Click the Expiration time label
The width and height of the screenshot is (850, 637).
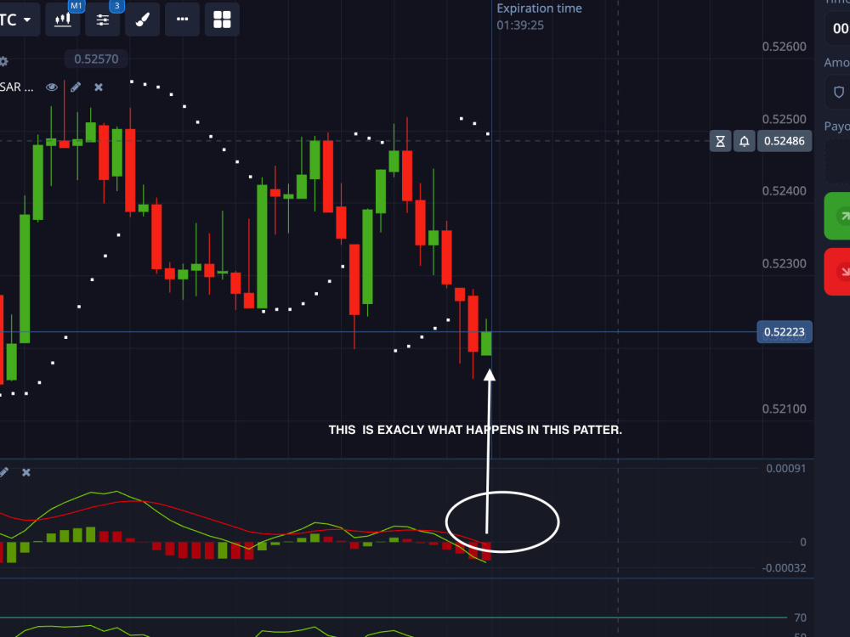tap(540, 8)
